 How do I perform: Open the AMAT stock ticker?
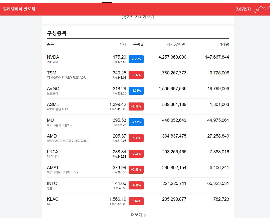(53, 167)
